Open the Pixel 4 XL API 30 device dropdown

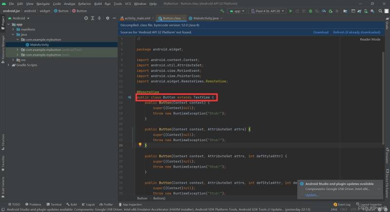[267, 11]
